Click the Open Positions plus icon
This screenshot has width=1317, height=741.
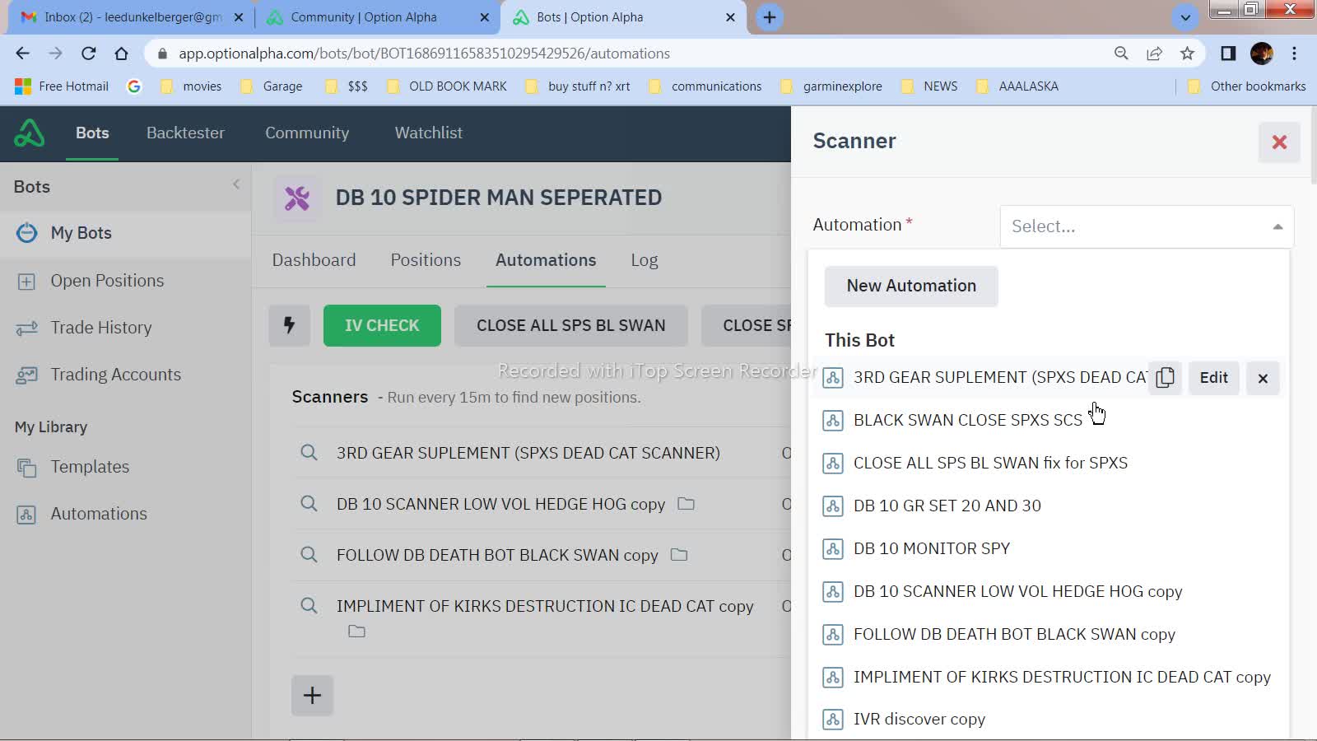(x=26, y=282)
